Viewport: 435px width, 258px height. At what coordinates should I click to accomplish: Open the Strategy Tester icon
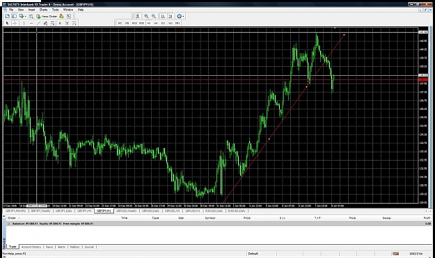[69, 17]
